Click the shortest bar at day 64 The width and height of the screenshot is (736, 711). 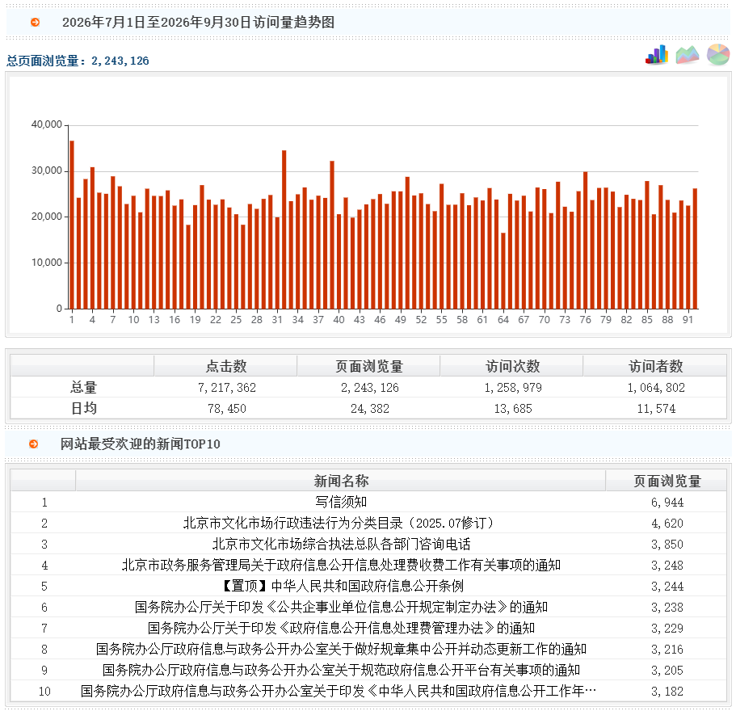click(x=503, y=271)
